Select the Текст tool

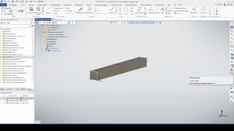(162, 11)
